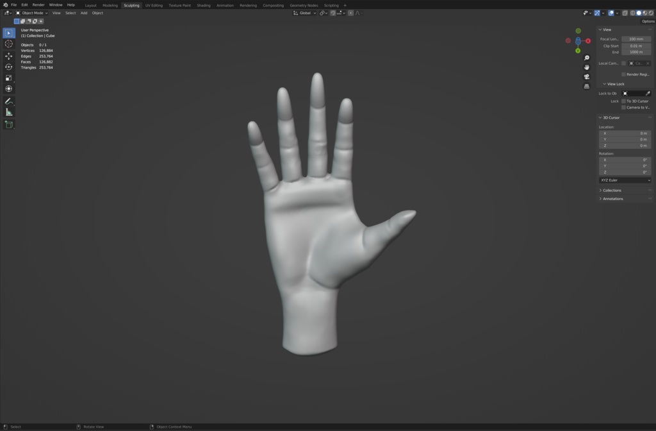Open the overlays options dropdown arrow
Image resolution: width=656 pixels, height=431 pixels.
pos(617,13)
